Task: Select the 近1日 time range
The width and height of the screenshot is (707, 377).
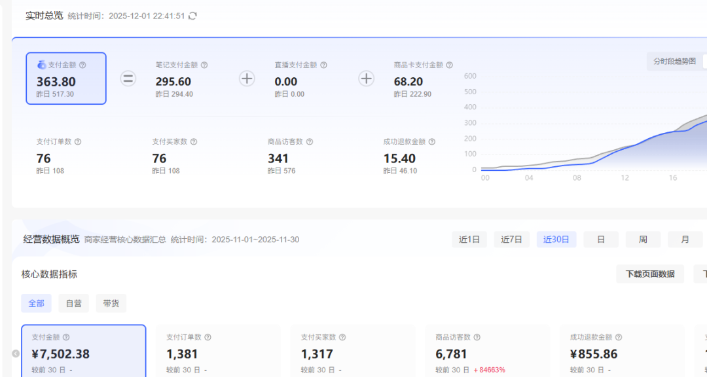Action: point(469,240)
